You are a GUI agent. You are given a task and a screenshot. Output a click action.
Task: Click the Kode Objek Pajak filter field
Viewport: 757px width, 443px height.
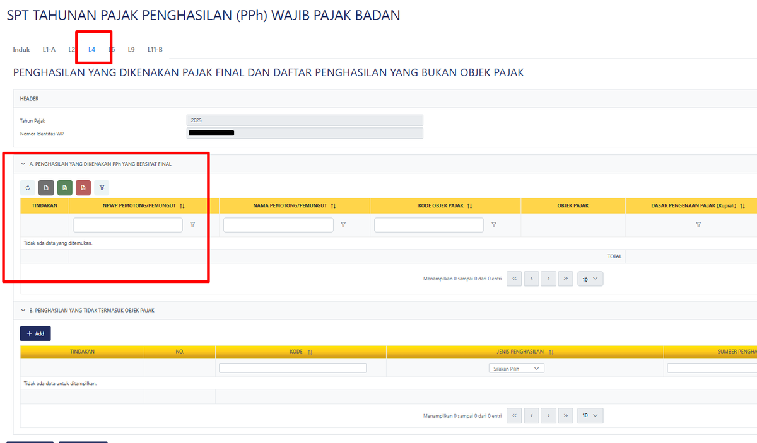point(429,225)
